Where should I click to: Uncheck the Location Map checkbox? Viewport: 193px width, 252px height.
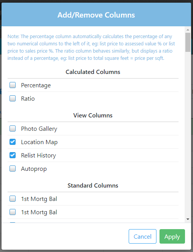[13, 142]
